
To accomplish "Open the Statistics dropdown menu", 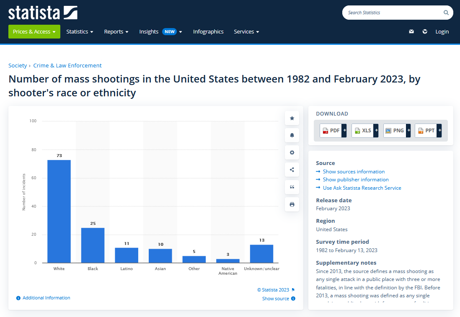I will [80, 32].
